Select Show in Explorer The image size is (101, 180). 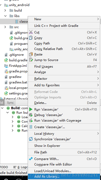click(x=64, y=146)
